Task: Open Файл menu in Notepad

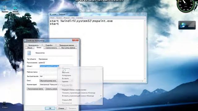Action: pyautogui.click(x=52, y=18)
